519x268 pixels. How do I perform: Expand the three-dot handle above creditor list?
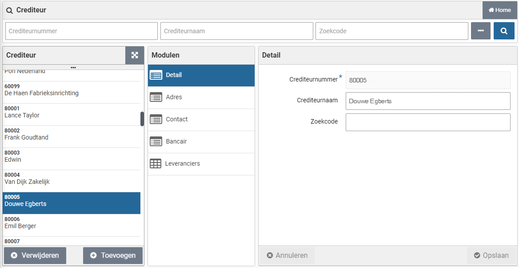pos(73,68)
